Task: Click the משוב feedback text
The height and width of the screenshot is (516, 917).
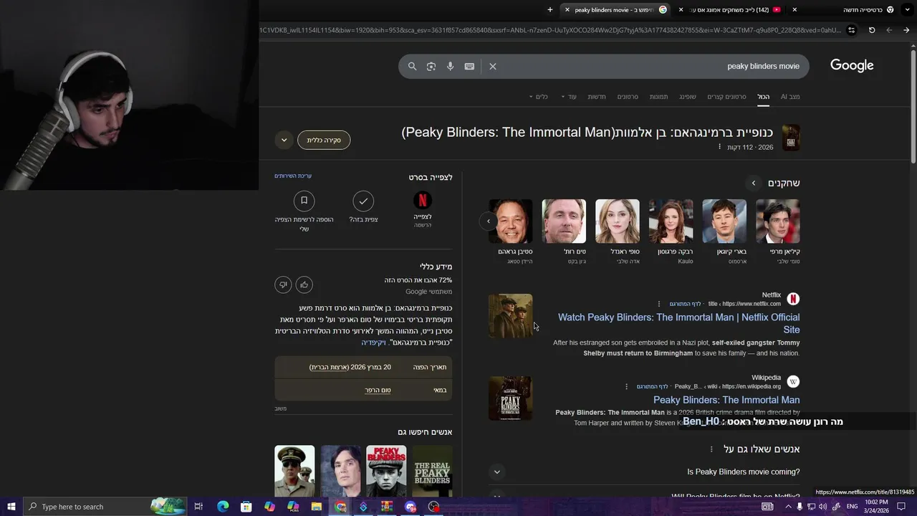Action: pos(280,408)
